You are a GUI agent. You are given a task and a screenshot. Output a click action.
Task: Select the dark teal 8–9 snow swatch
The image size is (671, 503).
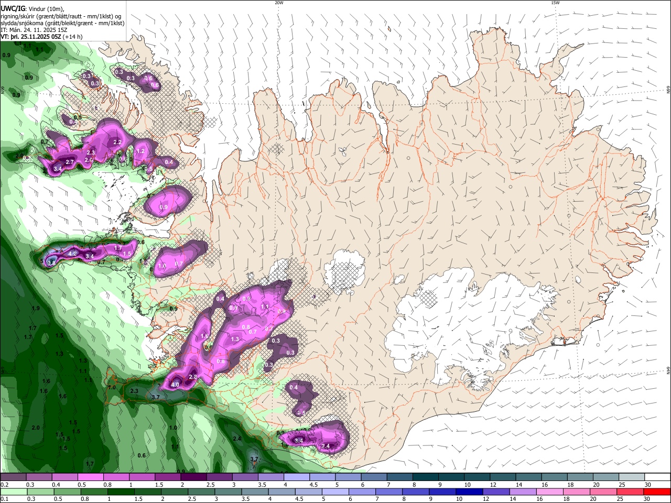click(425, 477)
